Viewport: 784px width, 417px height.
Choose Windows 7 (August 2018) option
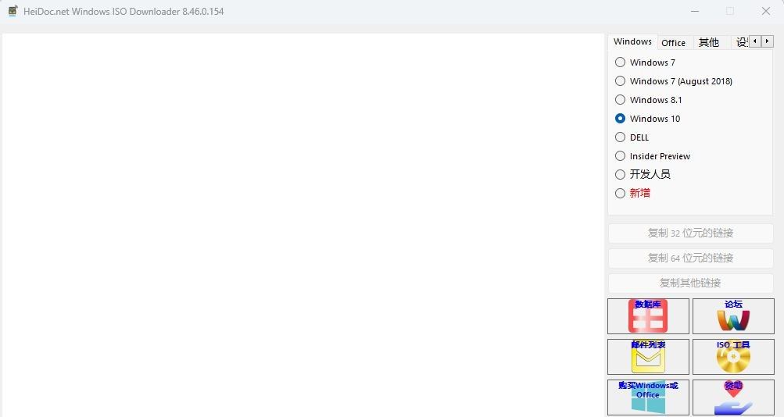coord(620,81)
